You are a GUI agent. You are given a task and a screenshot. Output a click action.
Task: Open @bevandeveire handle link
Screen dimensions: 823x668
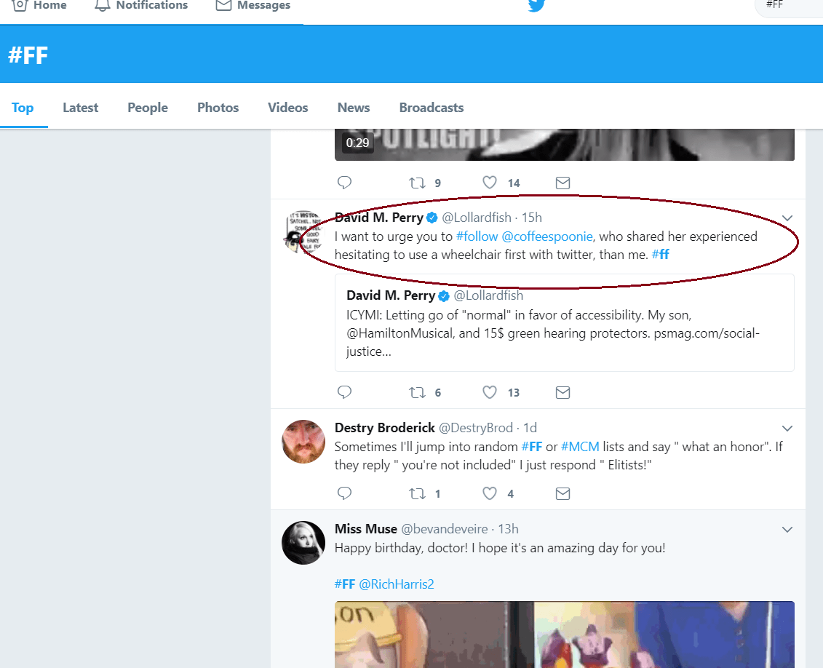pyautogui.click(x=445, y=529)
